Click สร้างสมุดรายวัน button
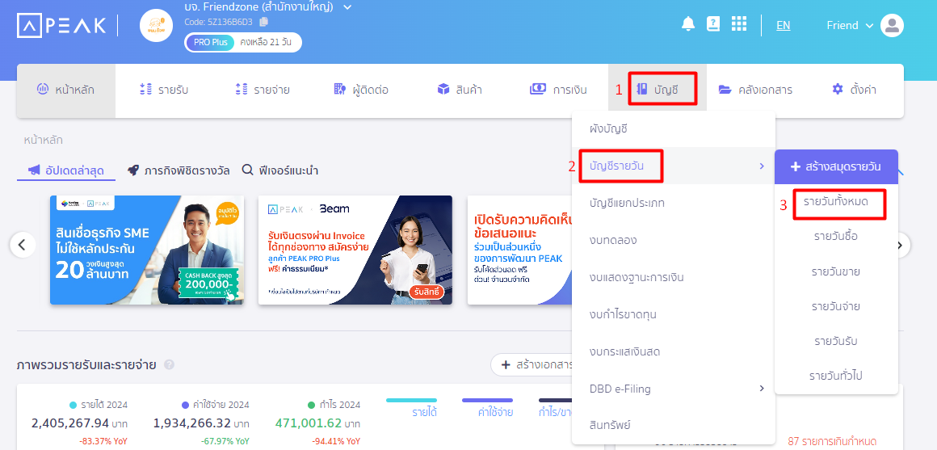This screenshot has height=450, width=937. pos(836,166)
